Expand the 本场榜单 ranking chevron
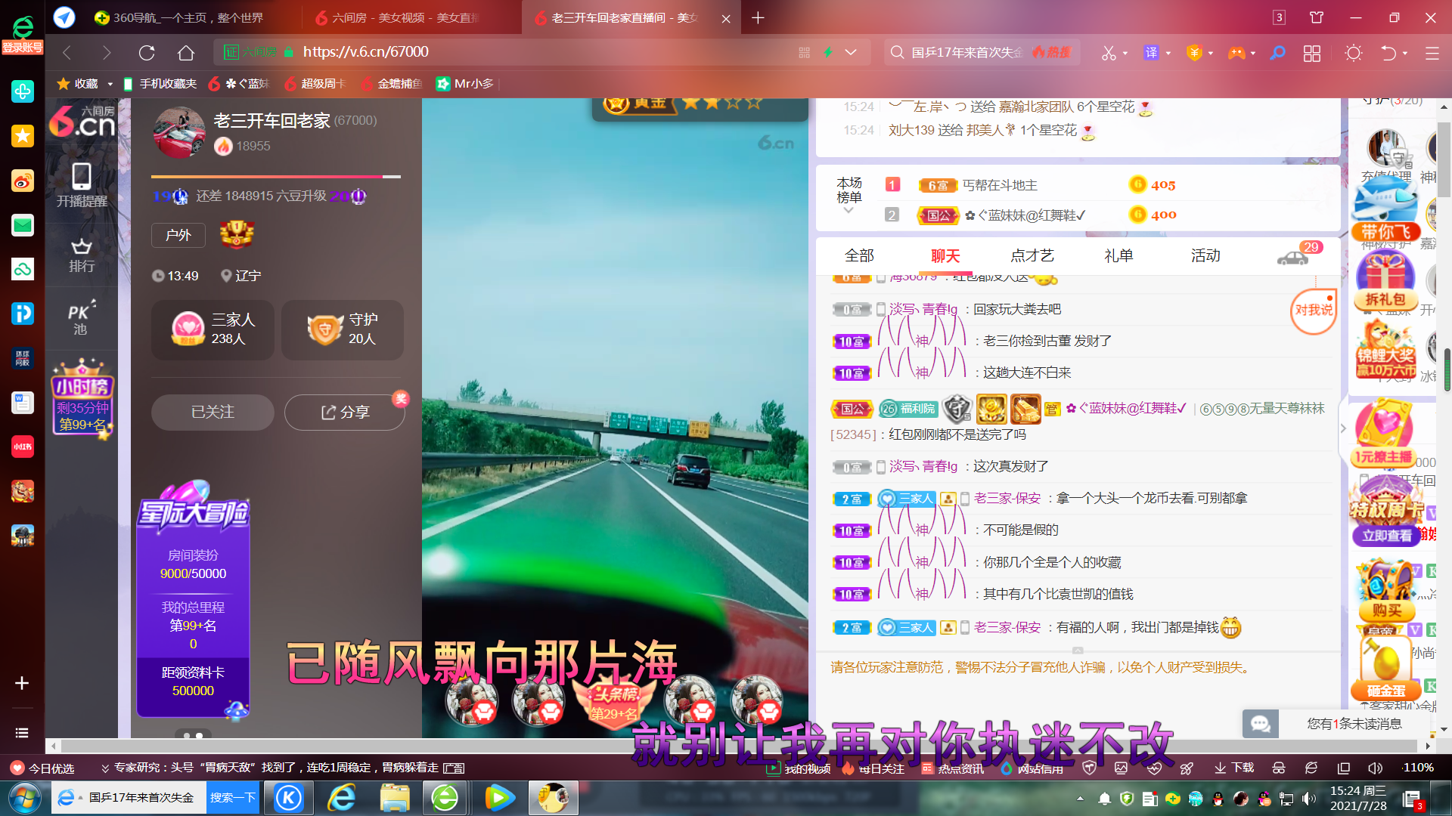Screen dimensions: 1452x816 point(849,211)
